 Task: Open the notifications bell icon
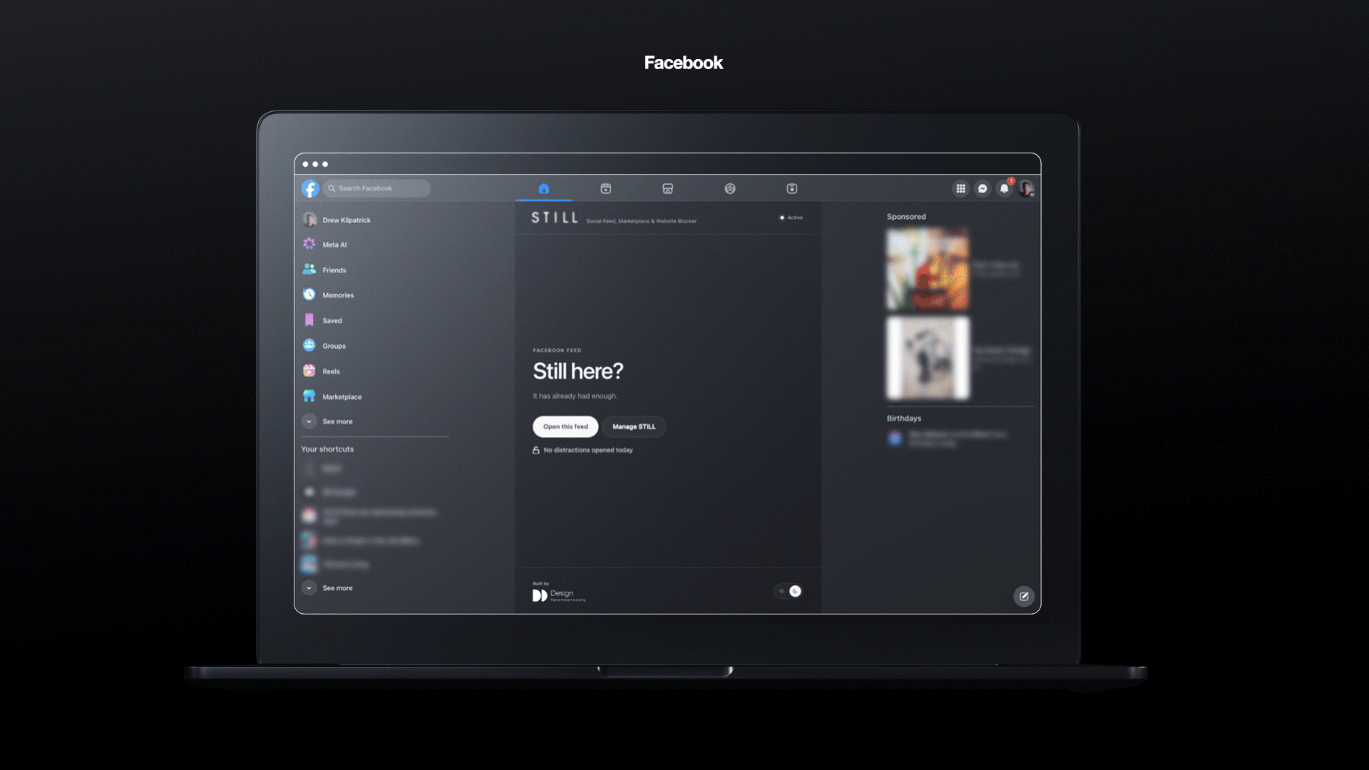1004,189
